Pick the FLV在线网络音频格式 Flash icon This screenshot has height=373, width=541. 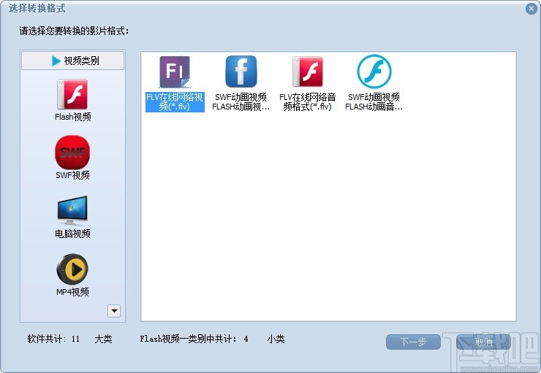[x=308, y=72]
